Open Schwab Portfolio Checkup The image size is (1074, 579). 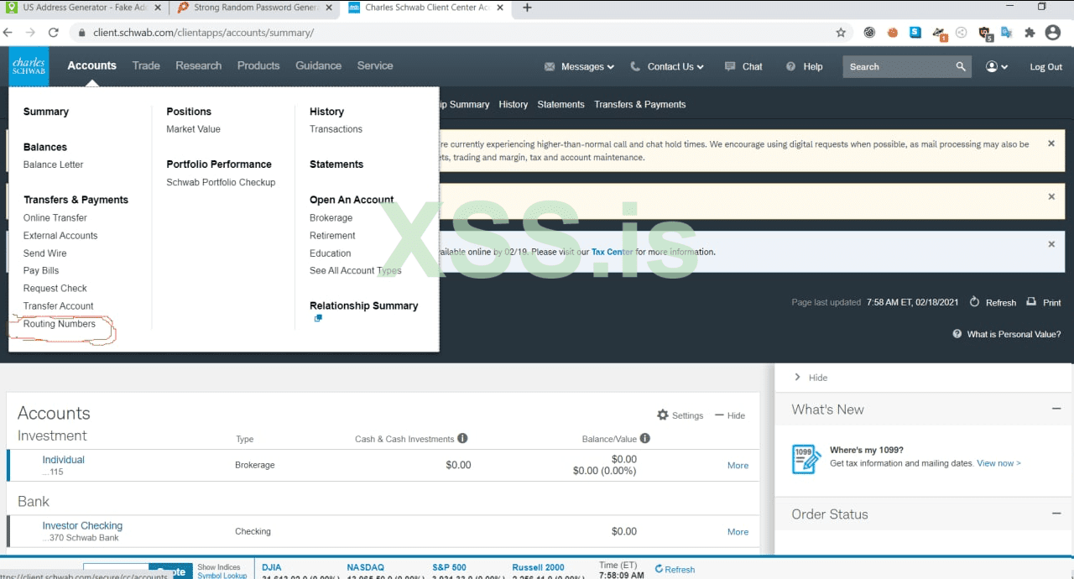[x=221, y=182]
